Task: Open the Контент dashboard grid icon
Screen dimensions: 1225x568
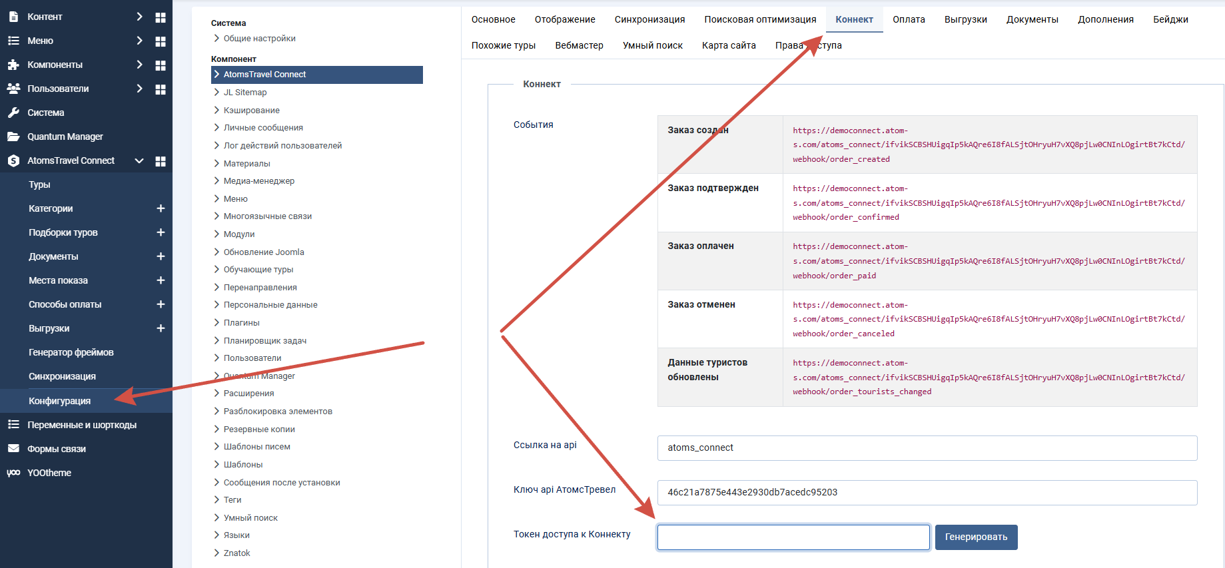Action: (x=161, y=17)
